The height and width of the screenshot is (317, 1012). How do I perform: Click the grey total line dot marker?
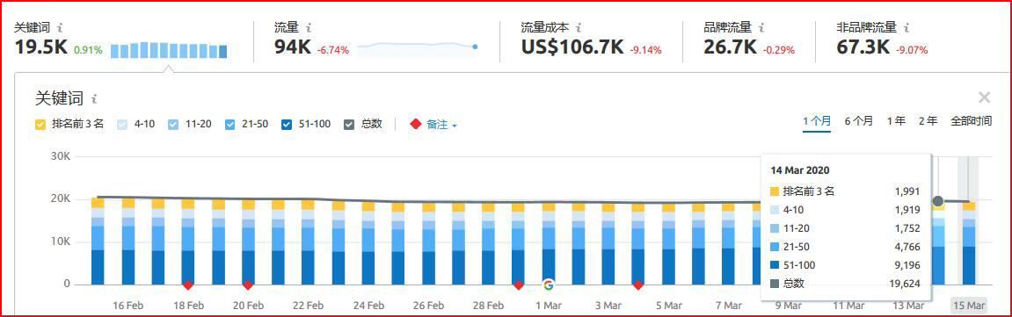tap(938, 201)
